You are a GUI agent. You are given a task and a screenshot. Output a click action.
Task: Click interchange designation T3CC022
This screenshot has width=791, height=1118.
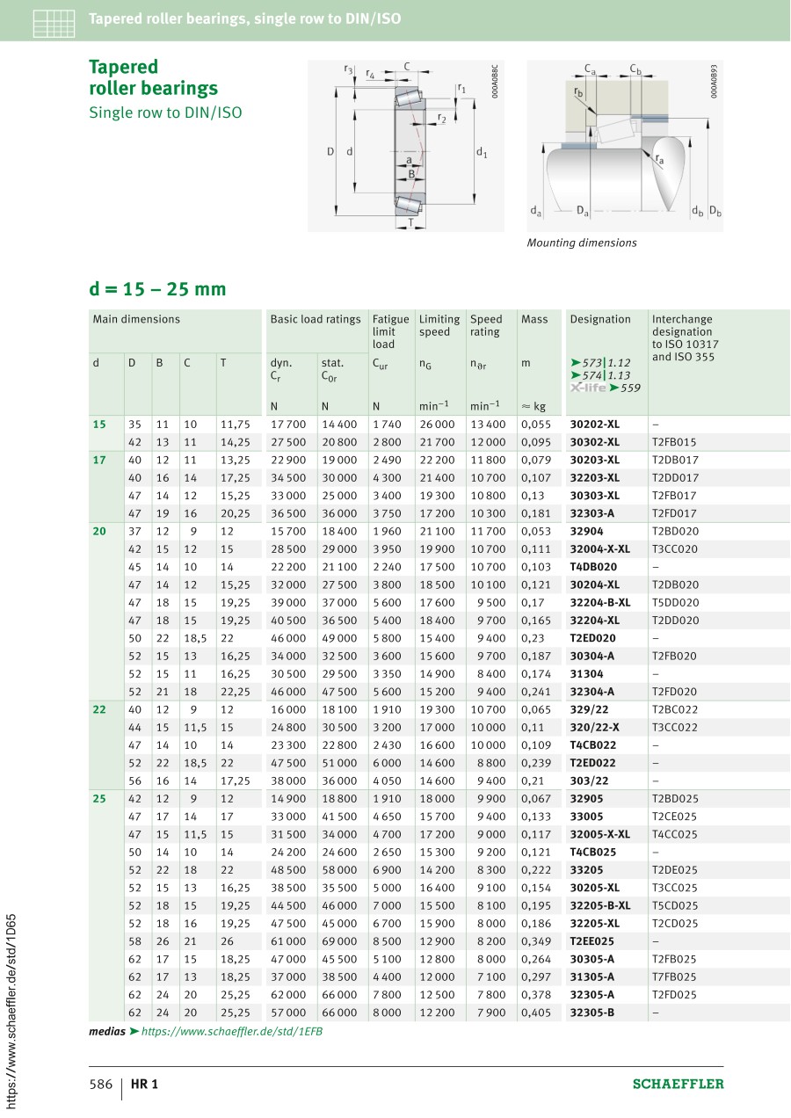pyautogui.click(x=675, y=728)
